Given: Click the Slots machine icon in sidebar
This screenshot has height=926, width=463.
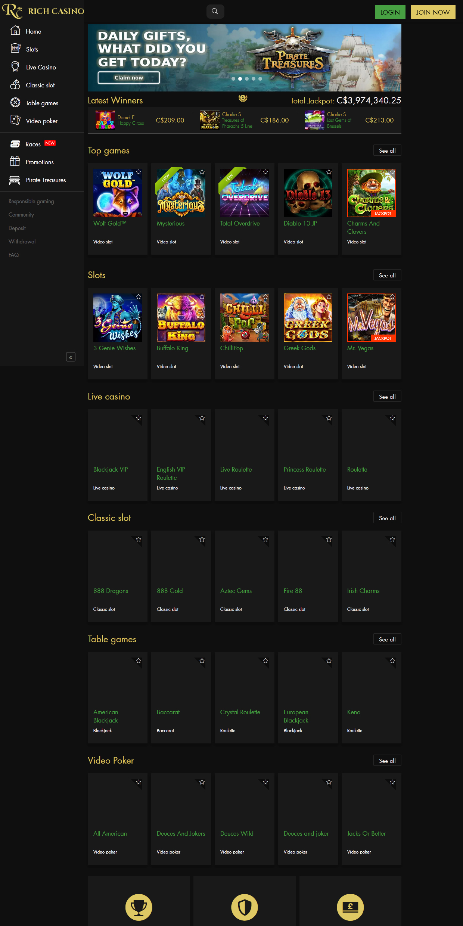Looking at the screenshot, I should tap(15, 49).
